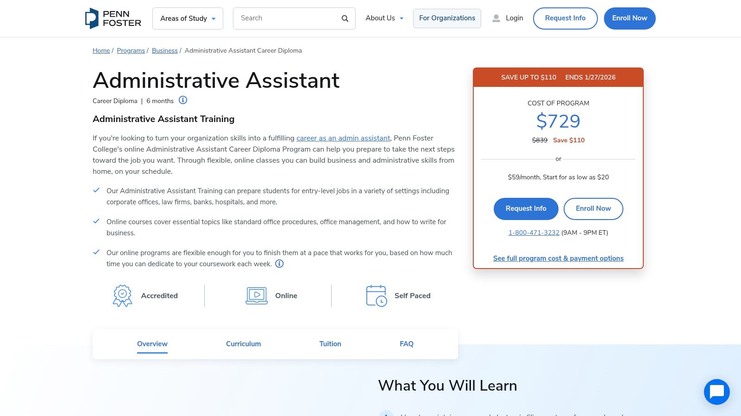Screen dimensions: 741x416
Task: Click the Save $110 text
Action: [x=569, y=140]
